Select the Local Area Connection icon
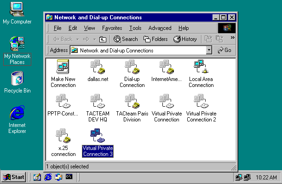Screen dimensions: 282x184 [201, 68]
